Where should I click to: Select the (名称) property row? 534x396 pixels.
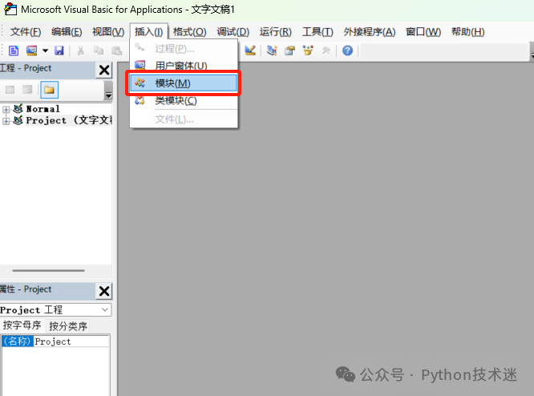tap(55, 341)
